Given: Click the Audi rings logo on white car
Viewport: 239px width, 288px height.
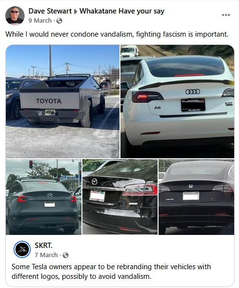Looking at the screenshot, I should click(193, 92).
